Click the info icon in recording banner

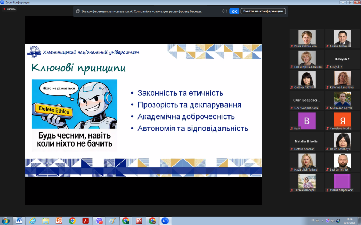coord(225,11)
